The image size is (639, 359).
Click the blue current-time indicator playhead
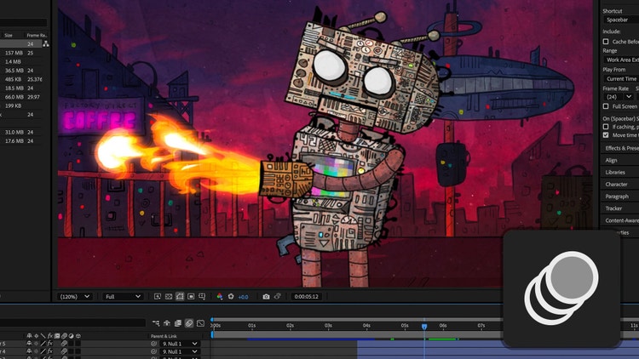(x=424, y=327)
